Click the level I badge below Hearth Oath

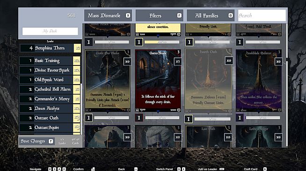pyautogui.click(x=189, y=119)
